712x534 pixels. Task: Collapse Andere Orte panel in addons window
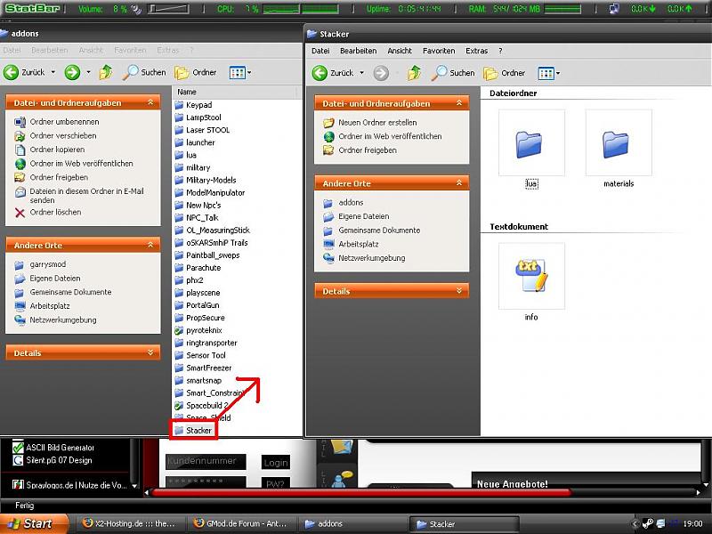click(x=151, y=245)
